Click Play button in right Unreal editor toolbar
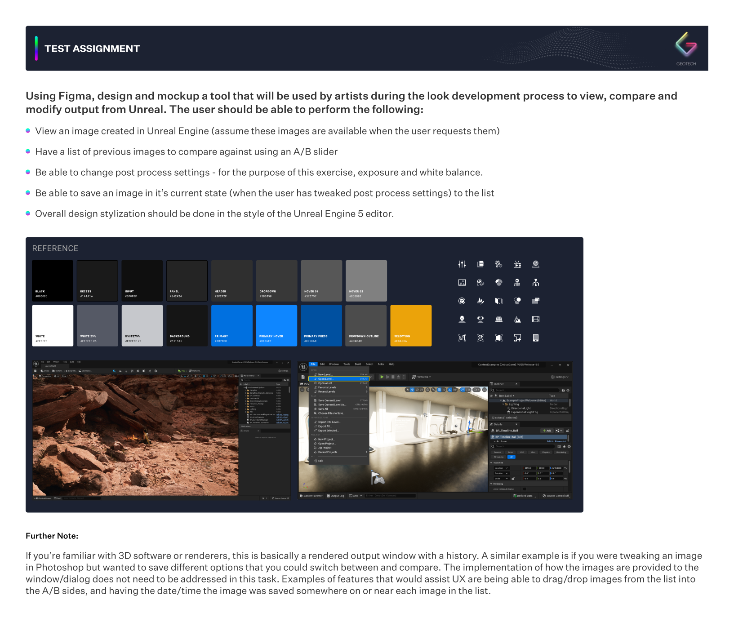 [x=382, y=377]
